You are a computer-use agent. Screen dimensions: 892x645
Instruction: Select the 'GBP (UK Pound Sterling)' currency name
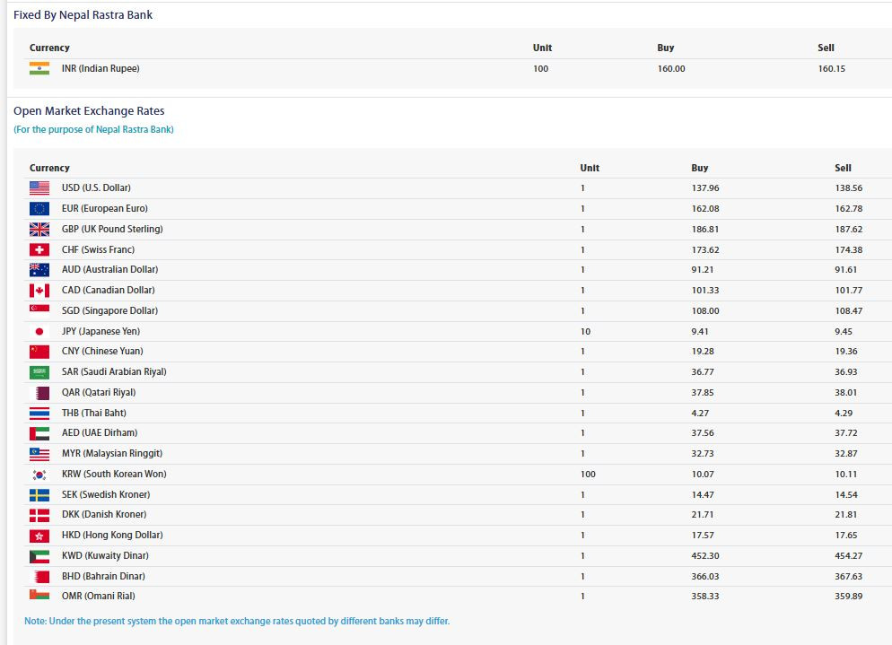(112, 230)
